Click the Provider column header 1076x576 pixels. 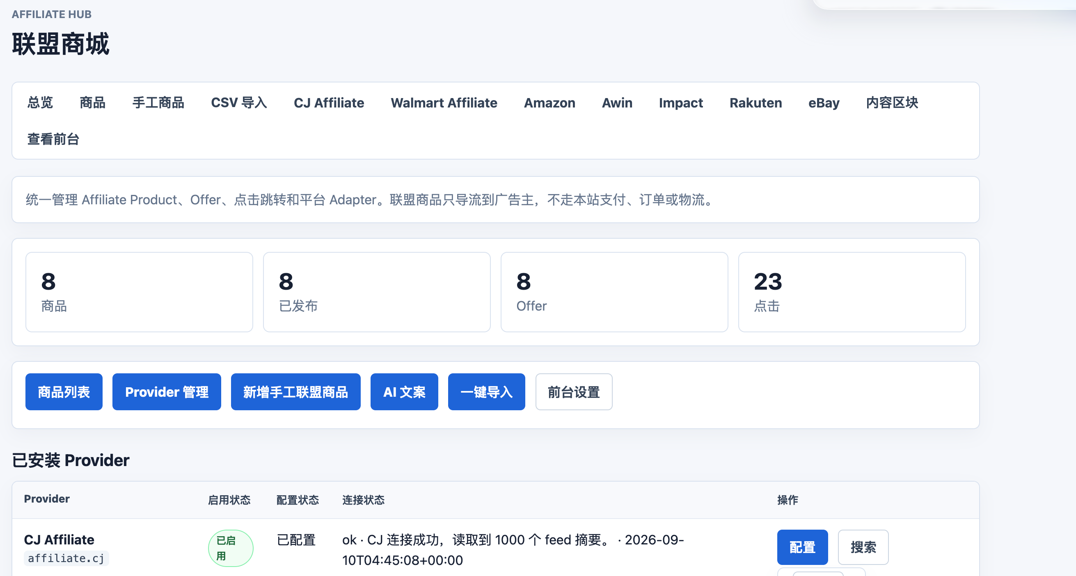click(x=47, y=499)
